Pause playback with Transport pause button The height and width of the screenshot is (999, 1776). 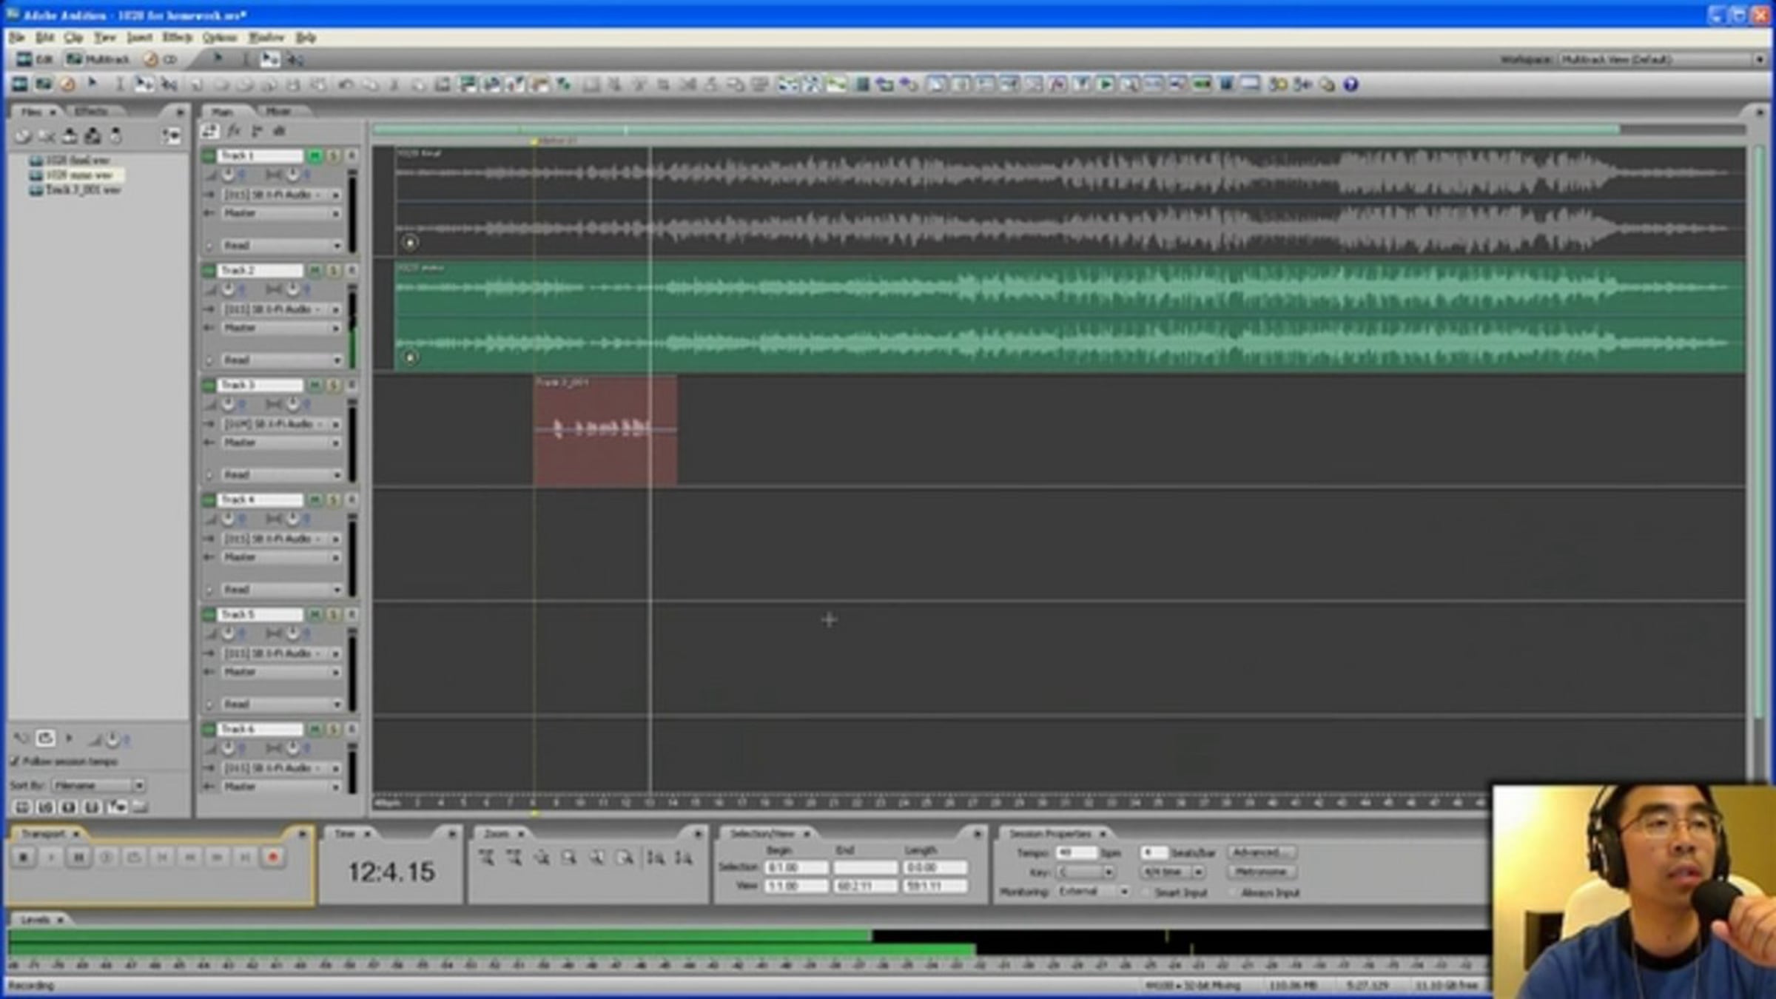pos(78,857)
